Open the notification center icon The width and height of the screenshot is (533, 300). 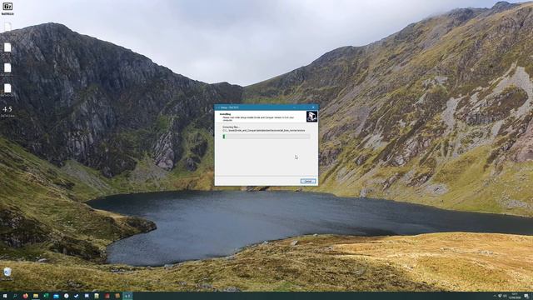[x=526, y=296]
